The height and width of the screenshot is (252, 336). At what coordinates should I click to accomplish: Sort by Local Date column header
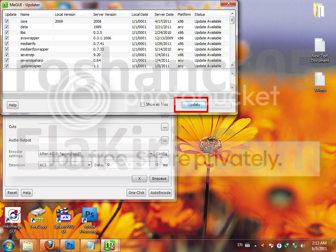coord(141,14)
